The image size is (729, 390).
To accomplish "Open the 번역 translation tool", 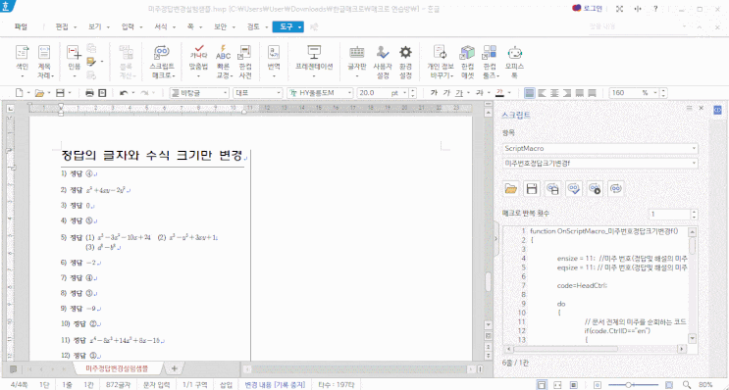I will tap(274, 62).
